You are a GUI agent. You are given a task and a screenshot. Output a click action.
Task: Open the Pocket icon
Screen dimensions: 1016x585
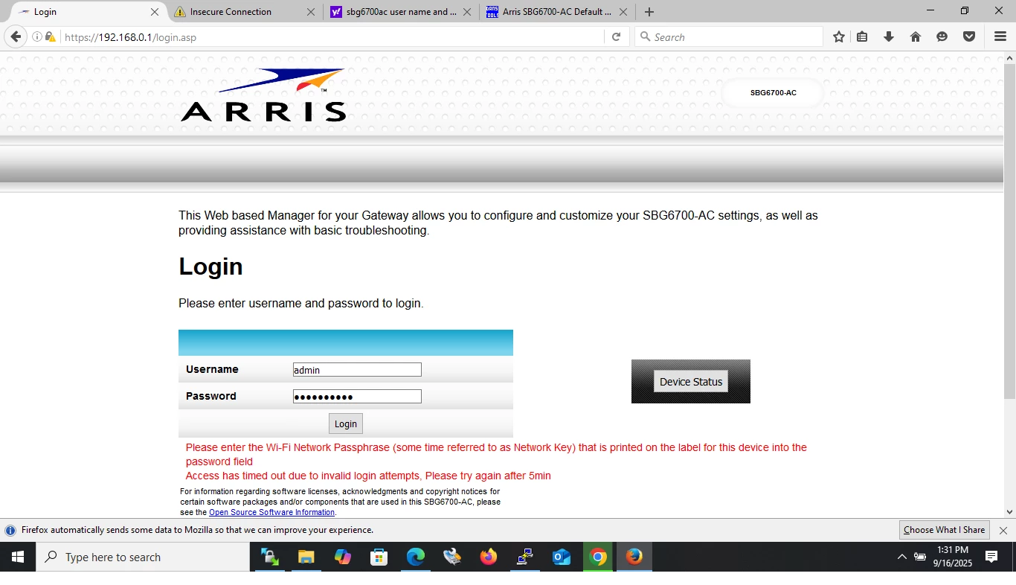coord(969,36)
